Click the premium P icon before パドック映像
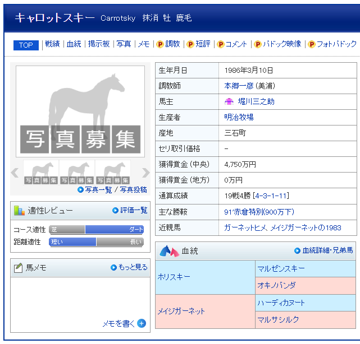Image resolution: width=360 pixels, height=344 pixels. (258, 44)
